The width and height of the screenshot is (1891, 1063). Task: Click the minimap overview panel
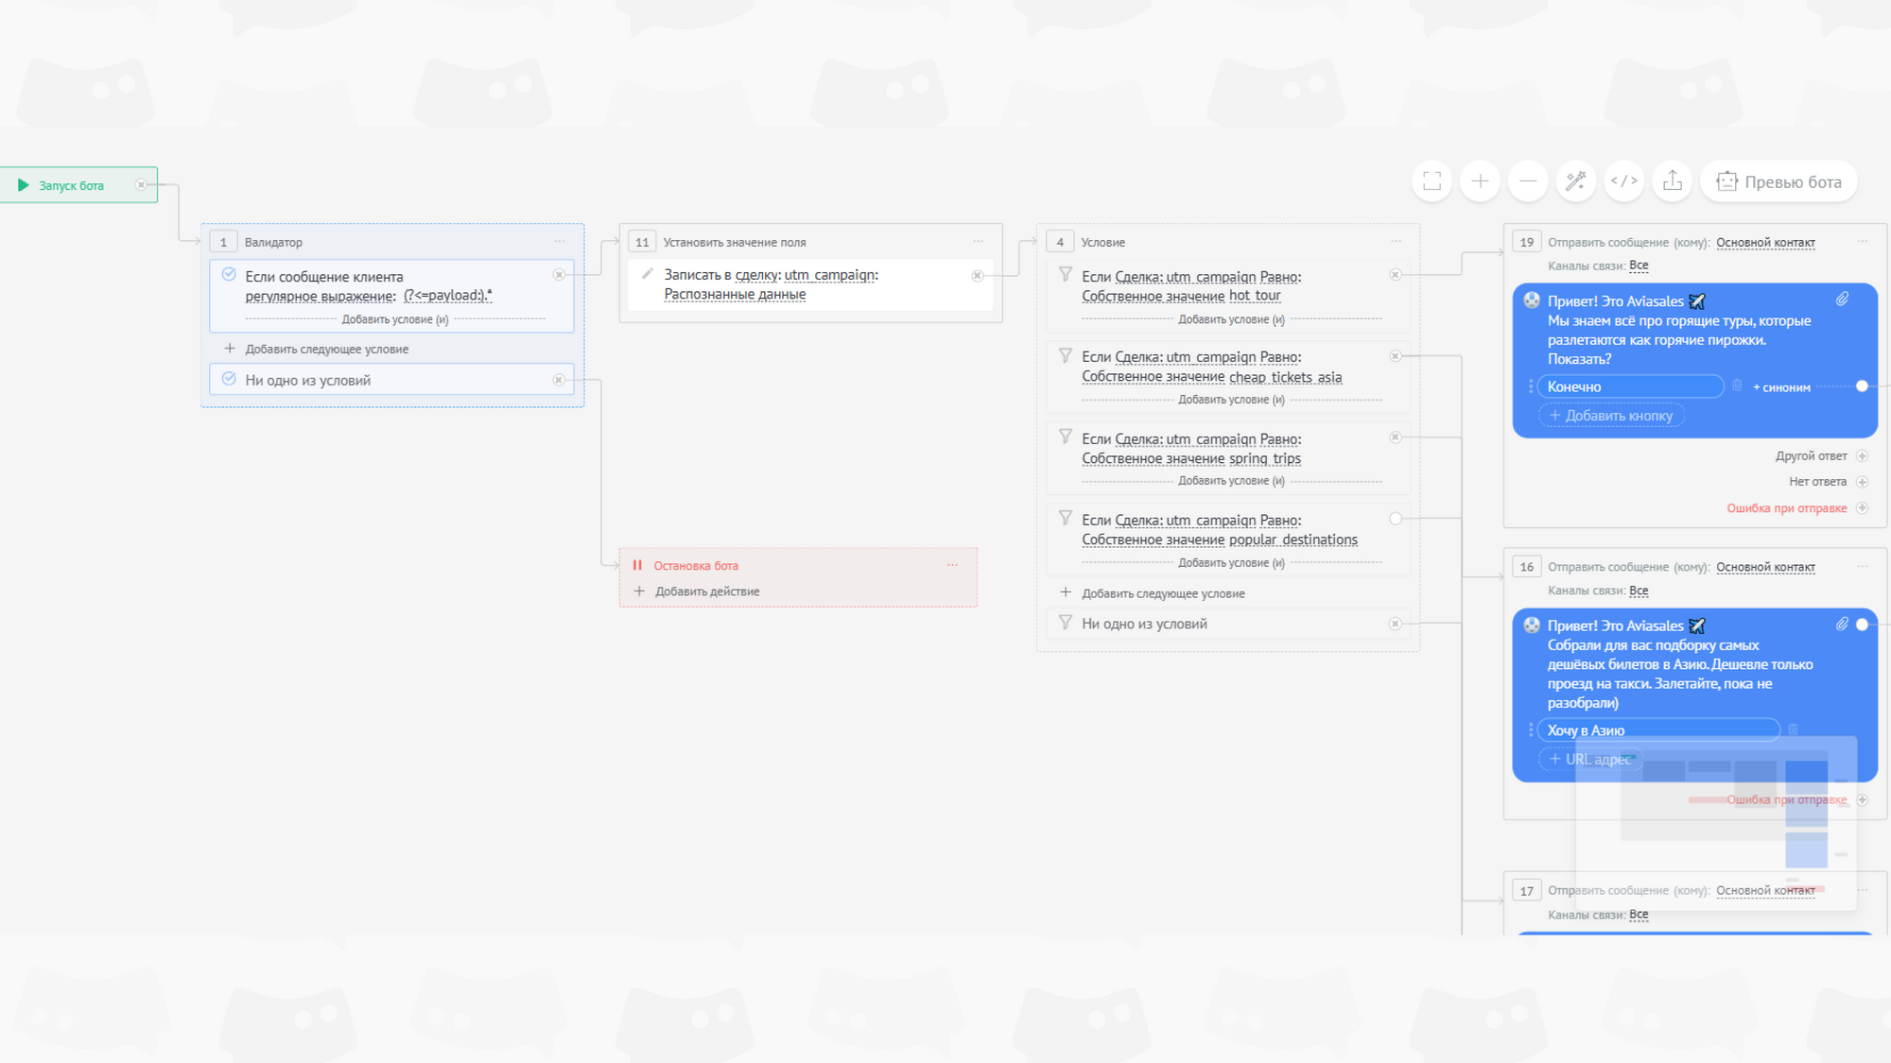[1716, 822]
